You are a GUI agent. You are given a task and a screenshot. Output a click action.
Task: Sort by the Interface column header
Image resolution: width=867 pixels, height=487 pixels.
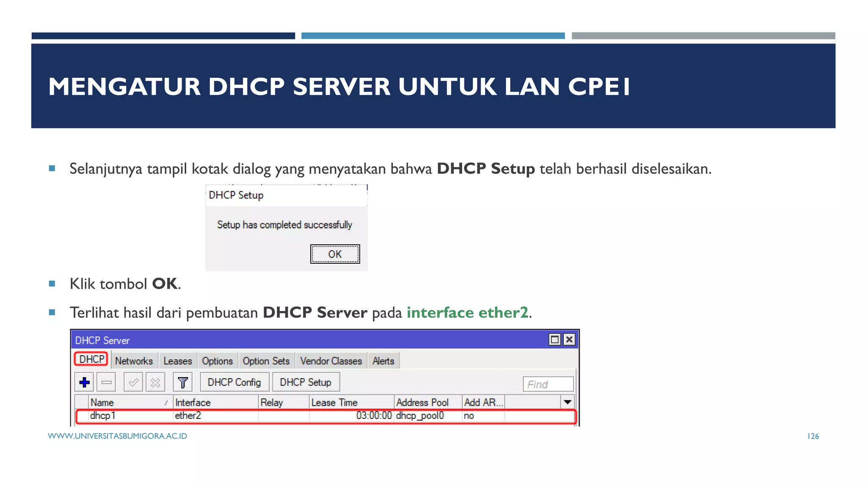[x=216, y=402]
